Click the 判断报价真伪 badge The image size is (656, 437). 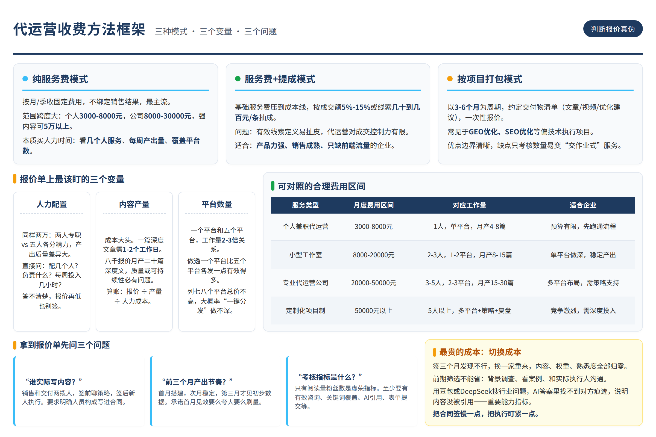[x=613, y=29]
